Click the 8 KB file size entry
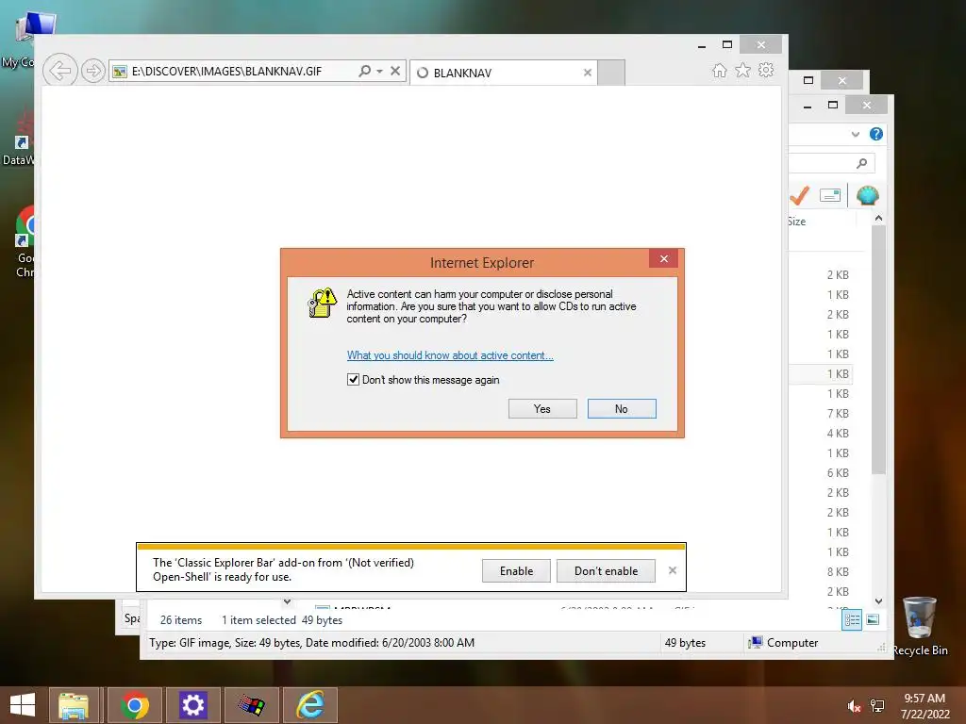Screen dimensions: 966x724 point(838,572)
